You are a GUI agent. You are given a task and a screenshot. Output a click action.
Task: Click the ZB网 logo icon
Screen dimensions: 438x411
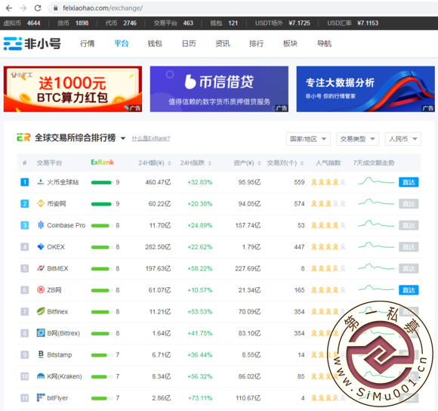coord(41,289)
